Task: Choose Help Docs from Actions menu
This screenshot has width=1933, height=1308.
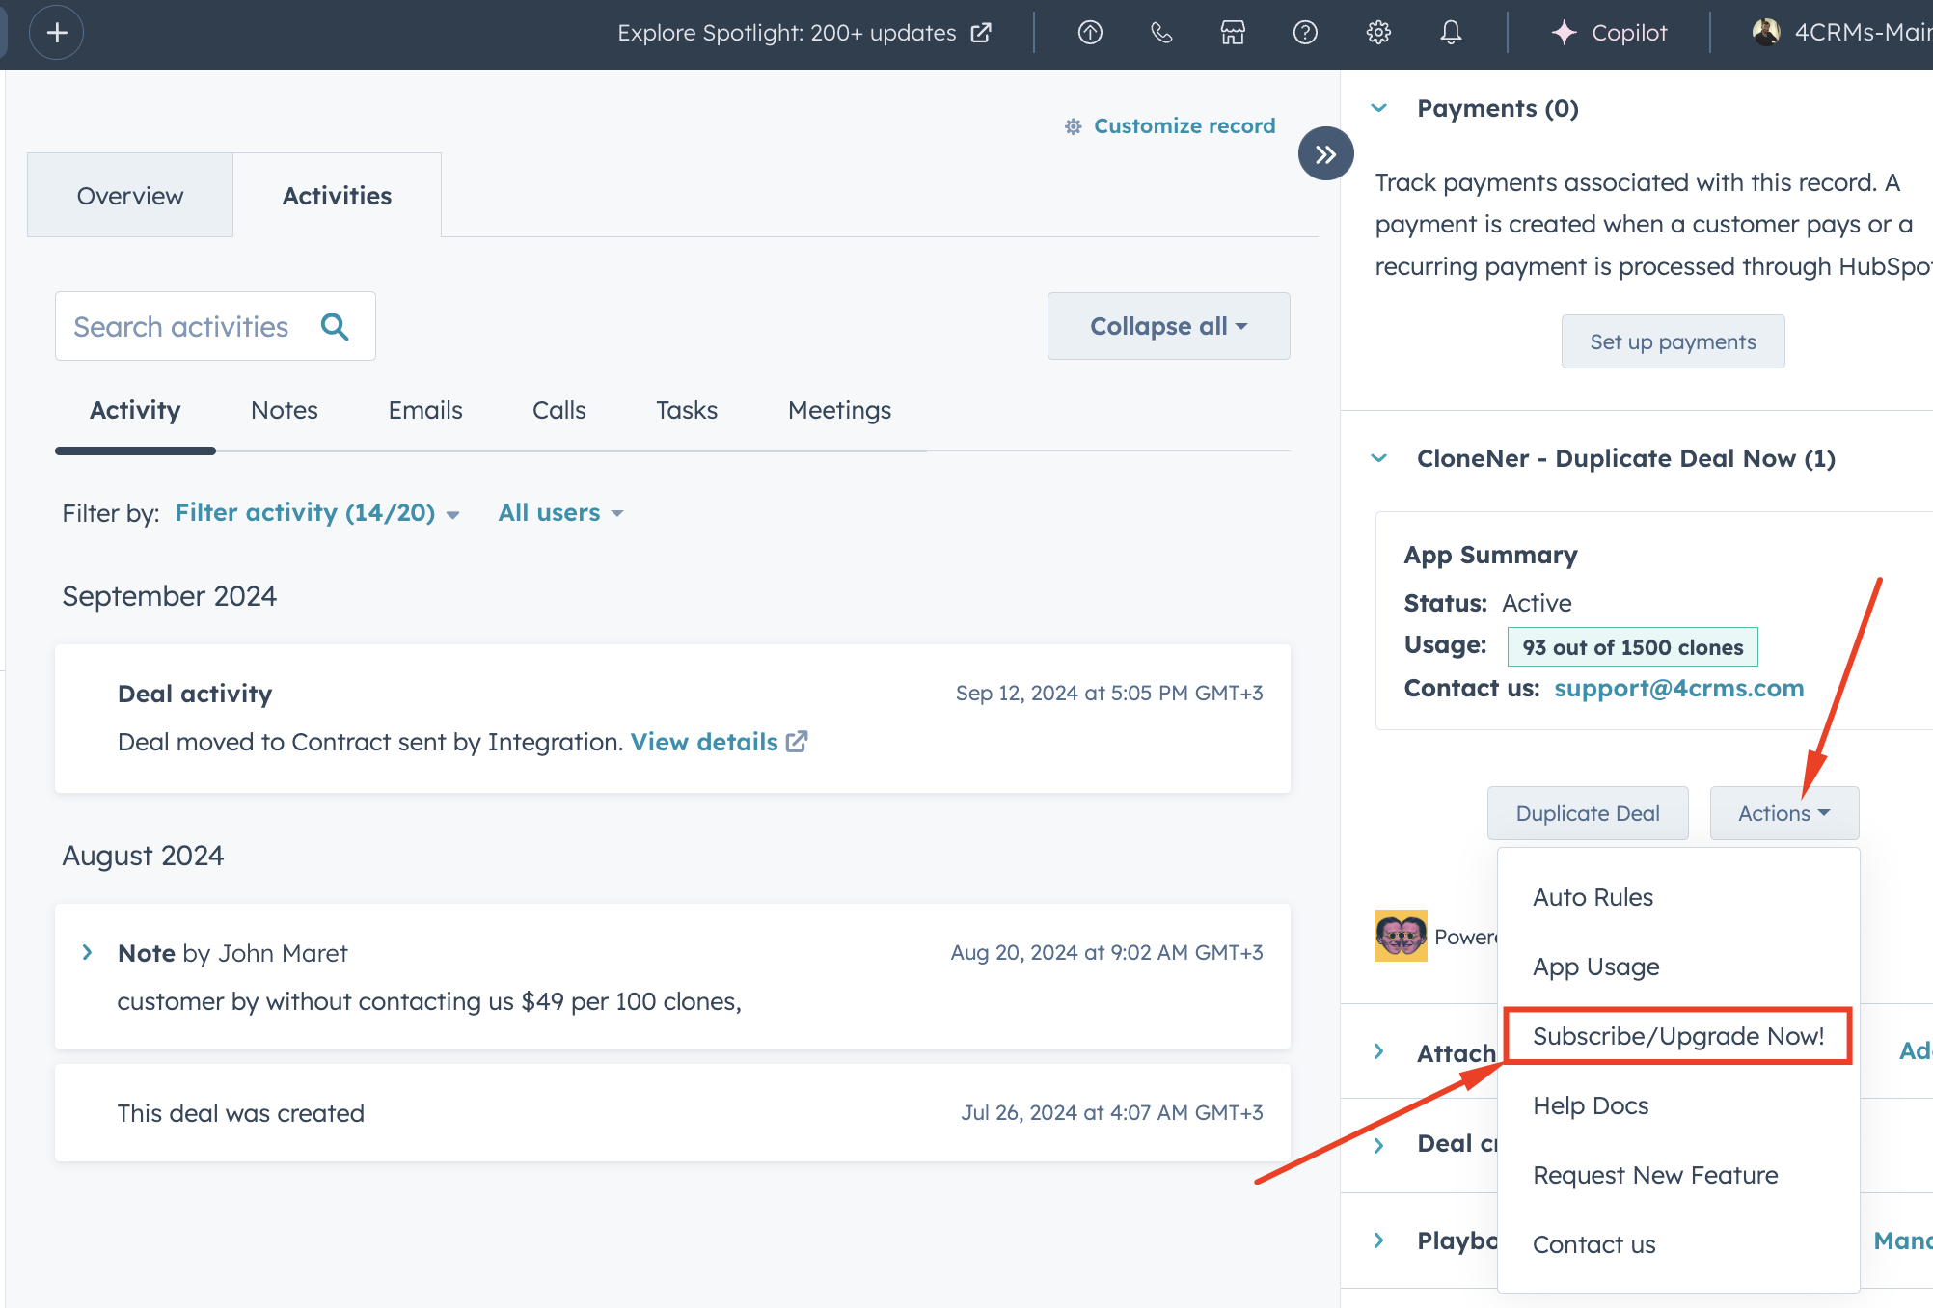Action: (x=1591, y=1105)
